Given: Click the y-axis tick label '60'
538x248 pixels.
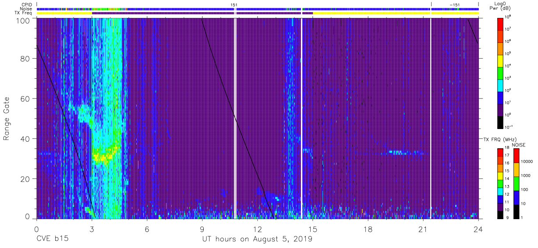Looking at the screenshot, I should point(25,99).
